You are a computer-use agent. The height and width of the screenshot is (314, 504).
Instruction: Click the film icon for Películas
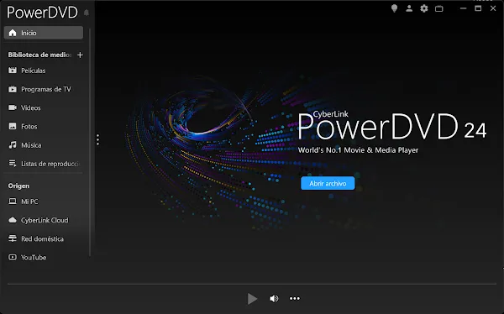13,71
